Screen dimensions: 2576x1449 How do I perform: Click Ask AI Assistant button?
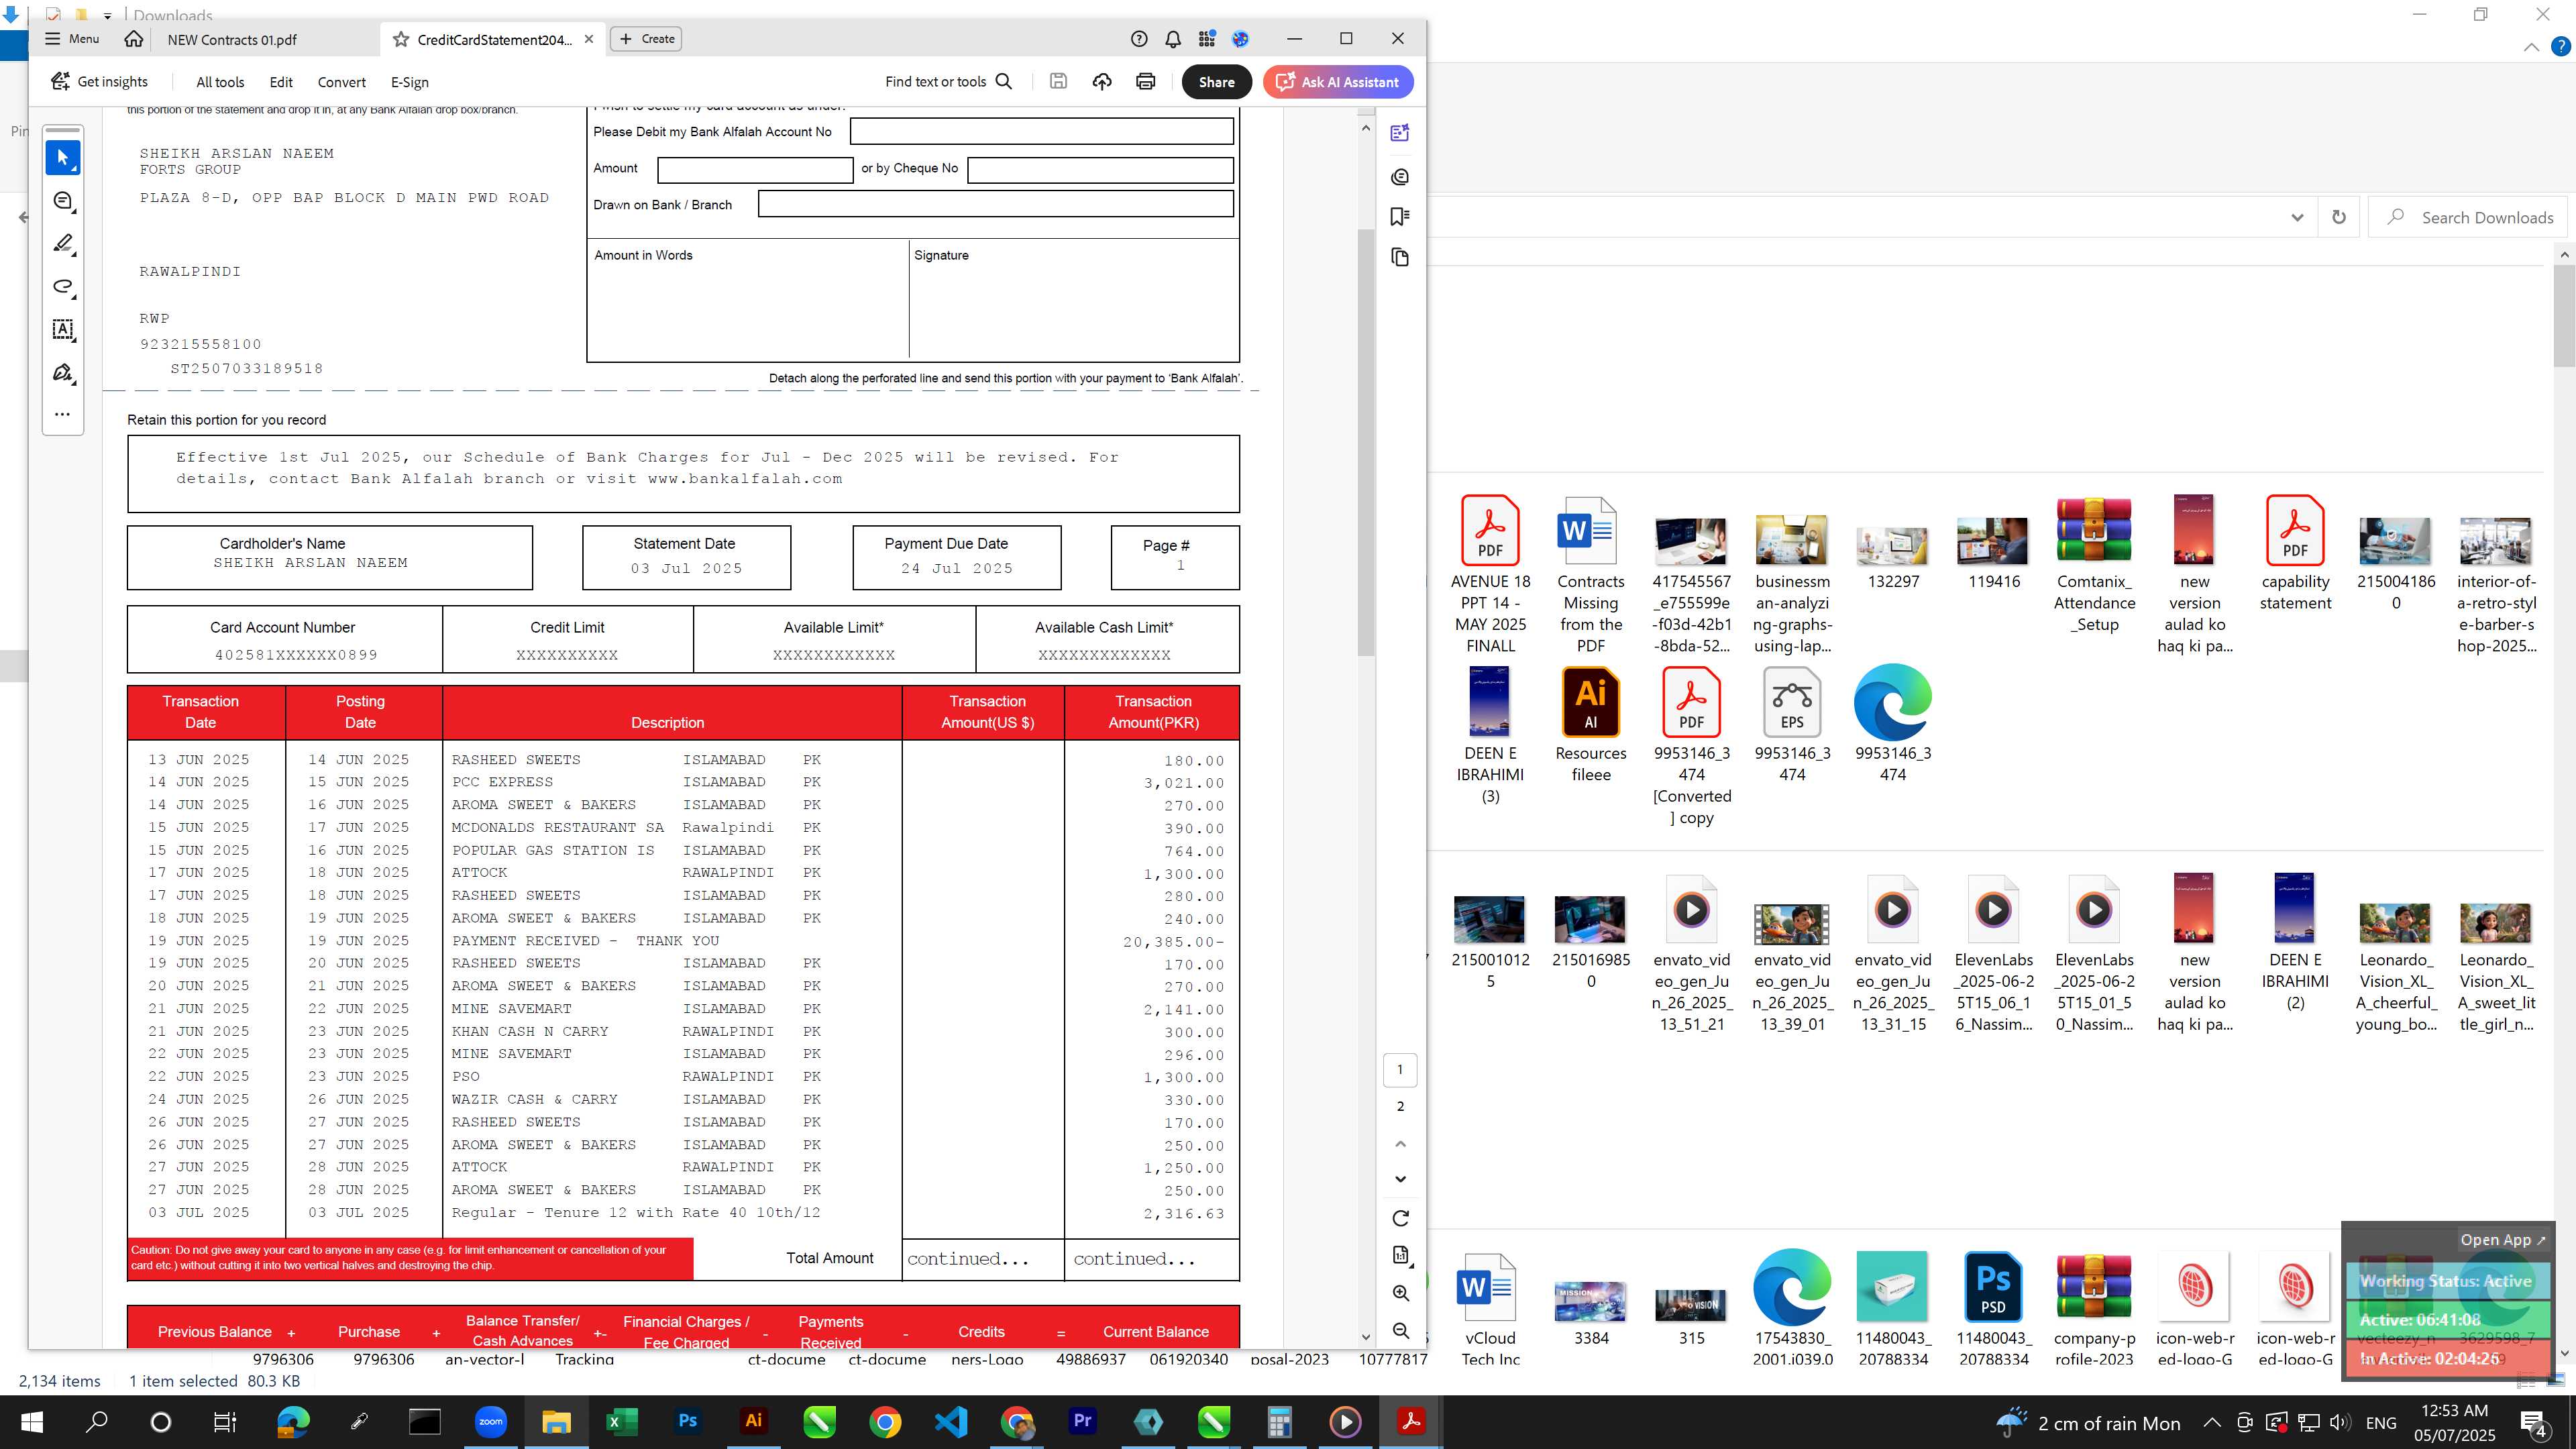1338,82
